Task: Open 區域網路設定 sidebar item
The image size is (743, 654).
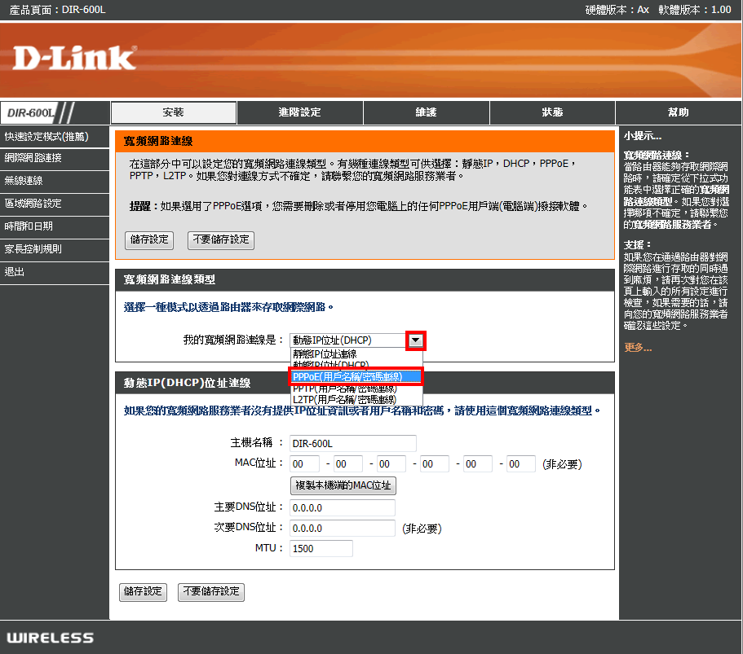Action: (55, 204)
